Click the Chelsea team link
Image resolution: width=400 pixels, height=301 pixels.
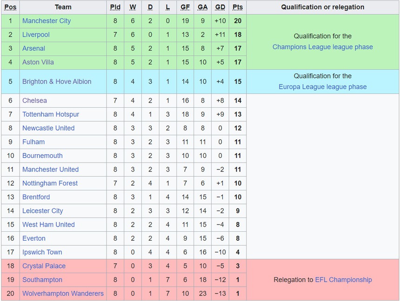coord(34,100)
